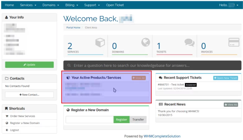
Task: Go to Home in the navigation bar
Action: click(x=9, y=5)
